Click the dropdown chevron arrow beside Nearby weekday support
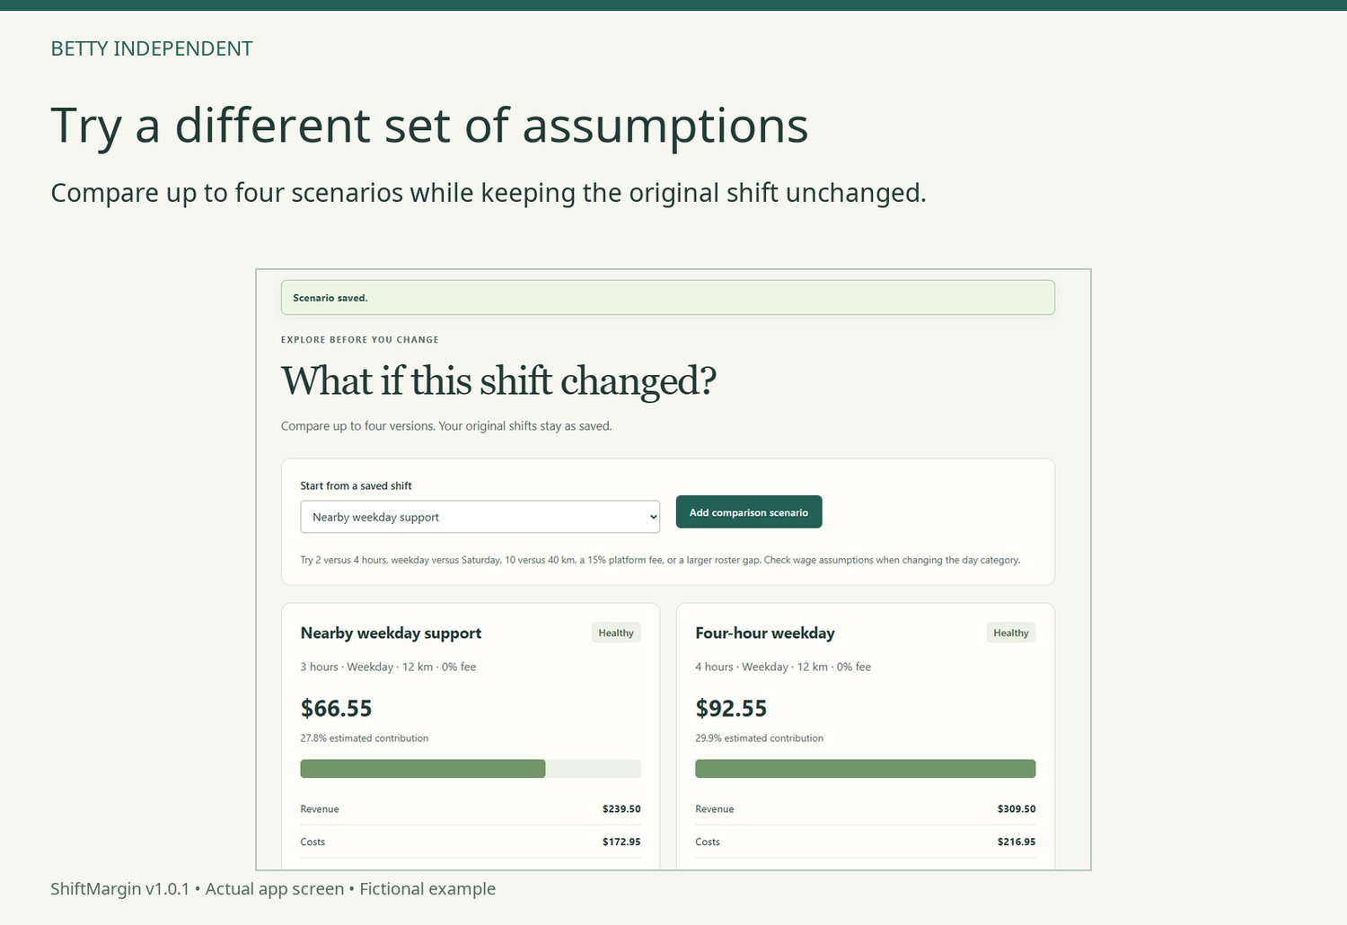Viewport: 1347px width, 925px height. (653, 518)
